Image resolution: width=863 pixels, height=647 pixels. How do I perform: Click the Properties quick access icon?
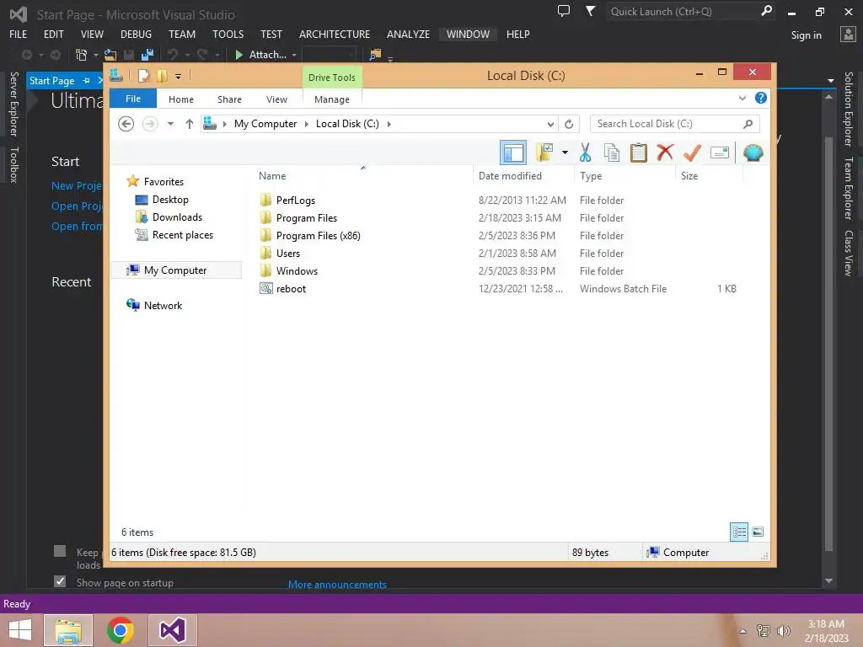(x=144, y=75)
